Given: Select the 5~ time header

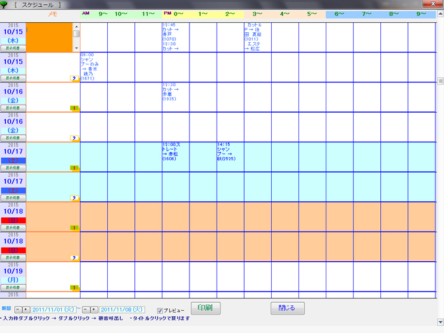Looking at the screenshot, I should click(x=312, y=14).
